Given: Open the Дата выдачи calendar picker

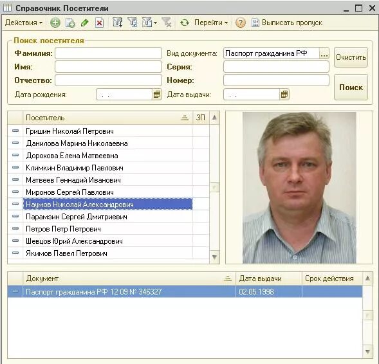Looking at the screenshot, I should pos(284,94).
